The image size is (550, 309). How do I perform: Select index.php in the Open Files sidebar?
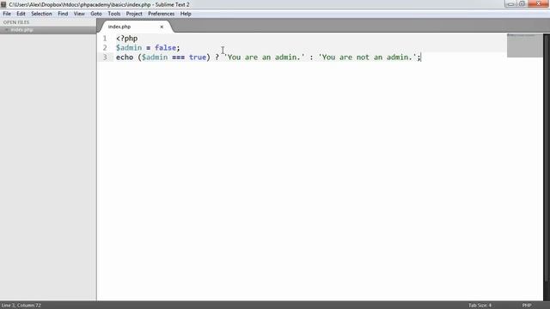click(x=48, y=30)
